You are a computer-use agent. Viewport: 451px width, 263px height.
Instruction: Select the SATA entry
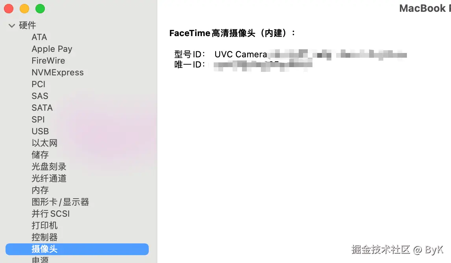point(42,108)
